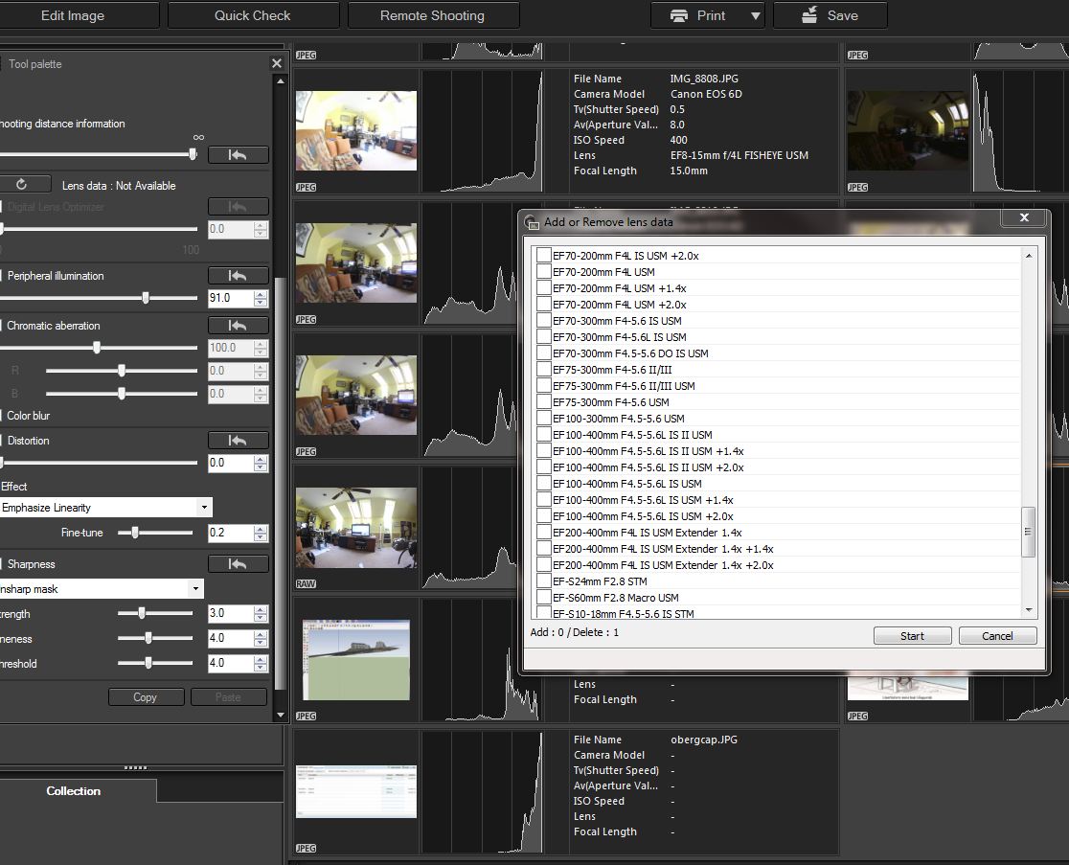Reset the Peripheral illumination setting

pyautogui.click(x=238, y=276)
